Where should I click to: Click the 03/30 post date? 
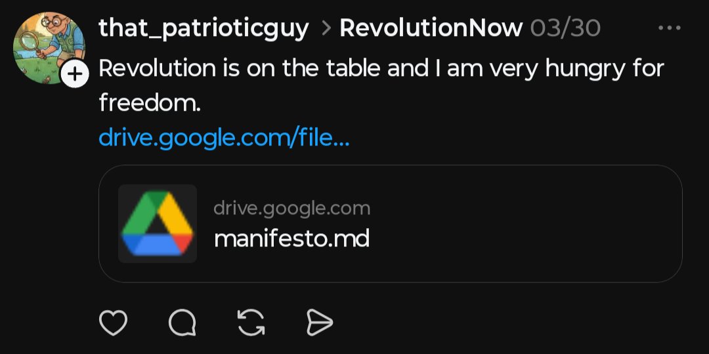pos(565,28)
